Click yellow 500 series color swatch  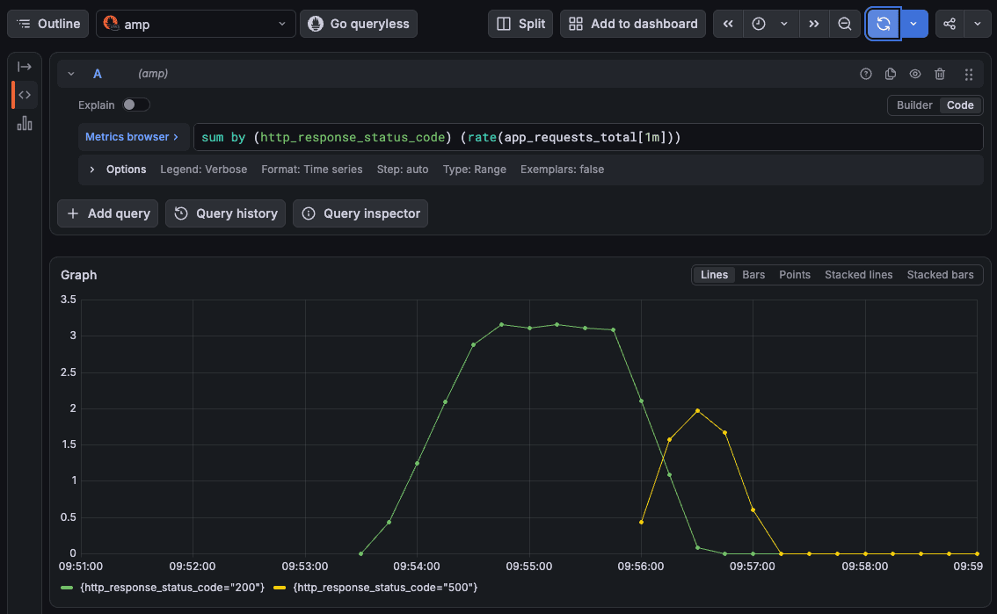click(x=280, y=588)
